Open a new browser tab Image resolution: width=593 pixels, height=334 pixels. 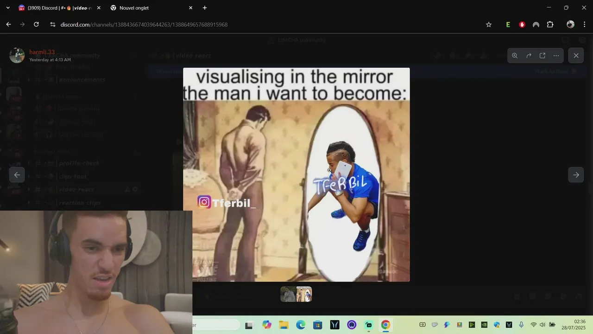pos(205,8)
